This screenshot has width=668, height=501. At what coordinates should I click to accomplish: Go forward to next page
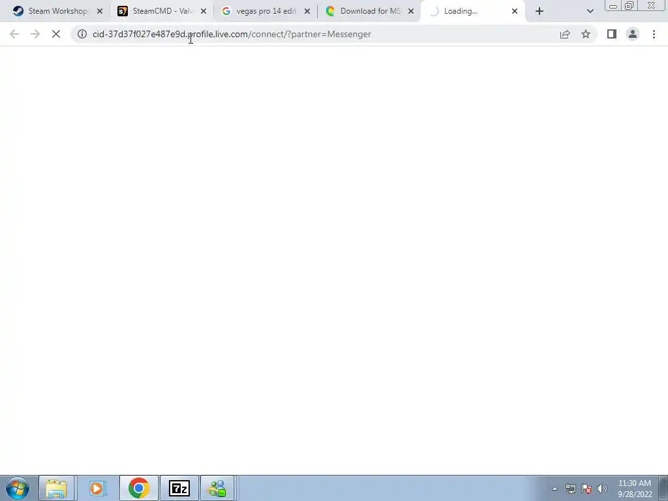click(35, 34)
